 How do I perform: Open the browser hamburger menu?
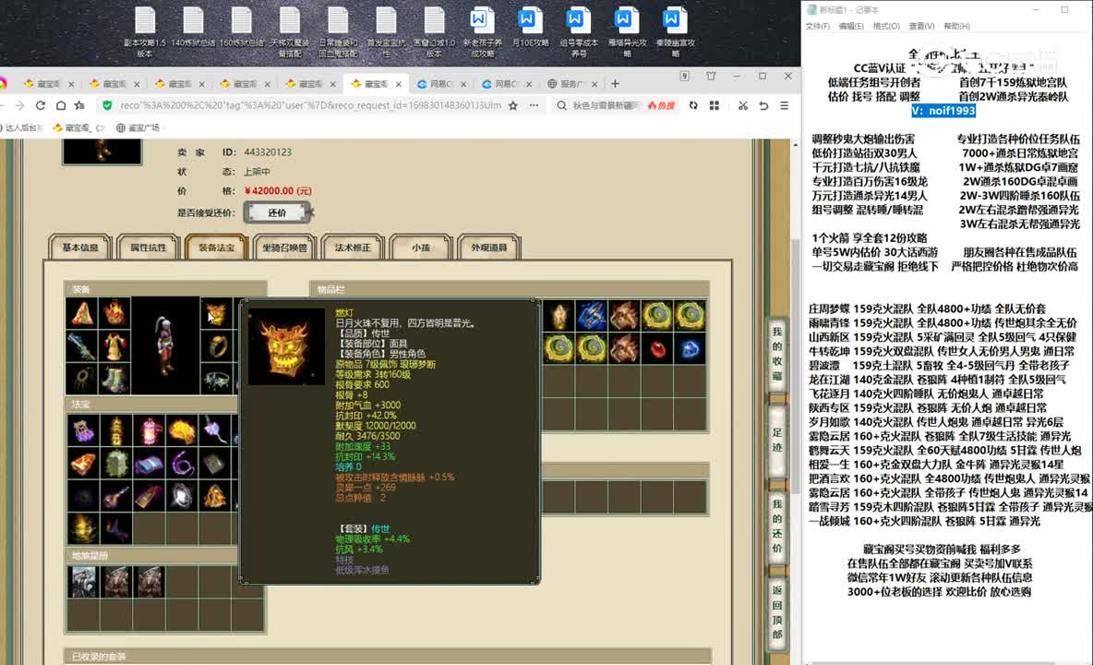784,105
